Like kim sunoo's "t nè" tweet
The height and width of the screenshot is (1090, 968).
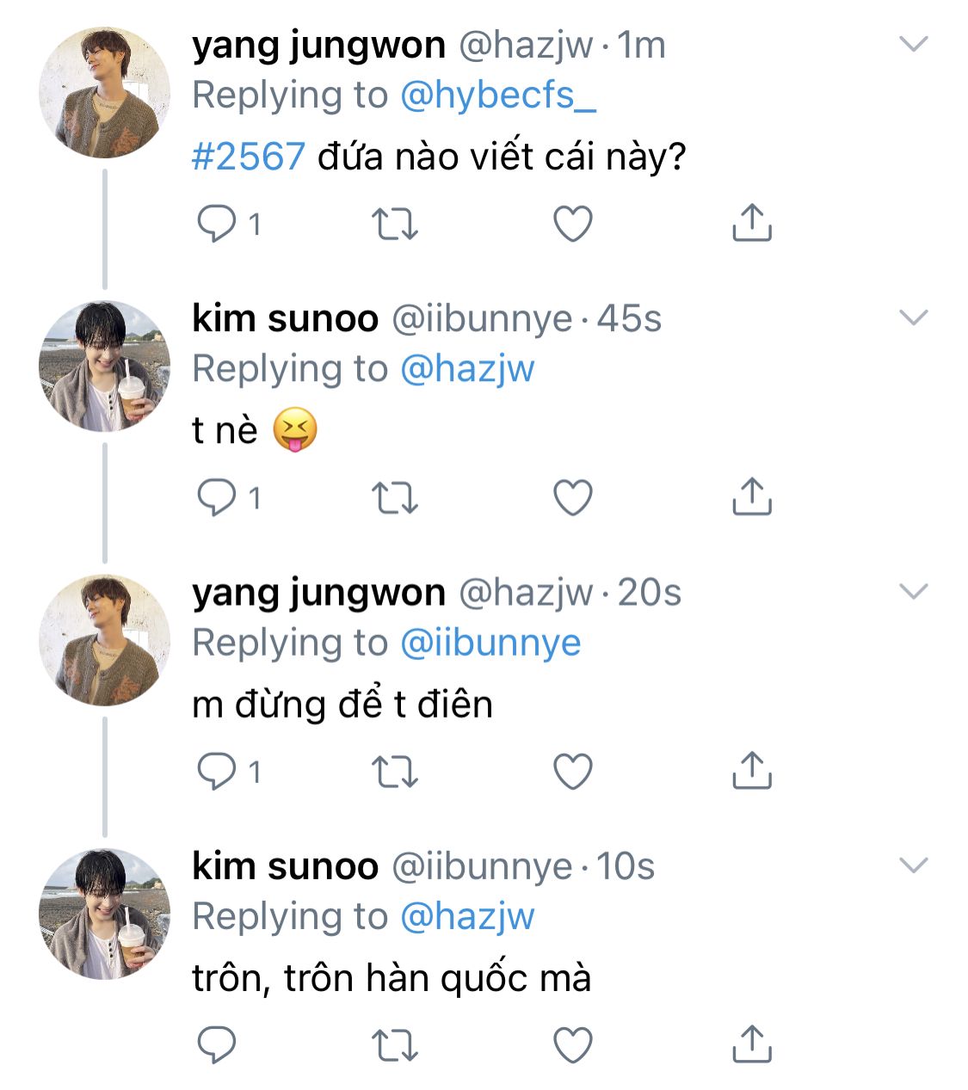coord(572,498)
